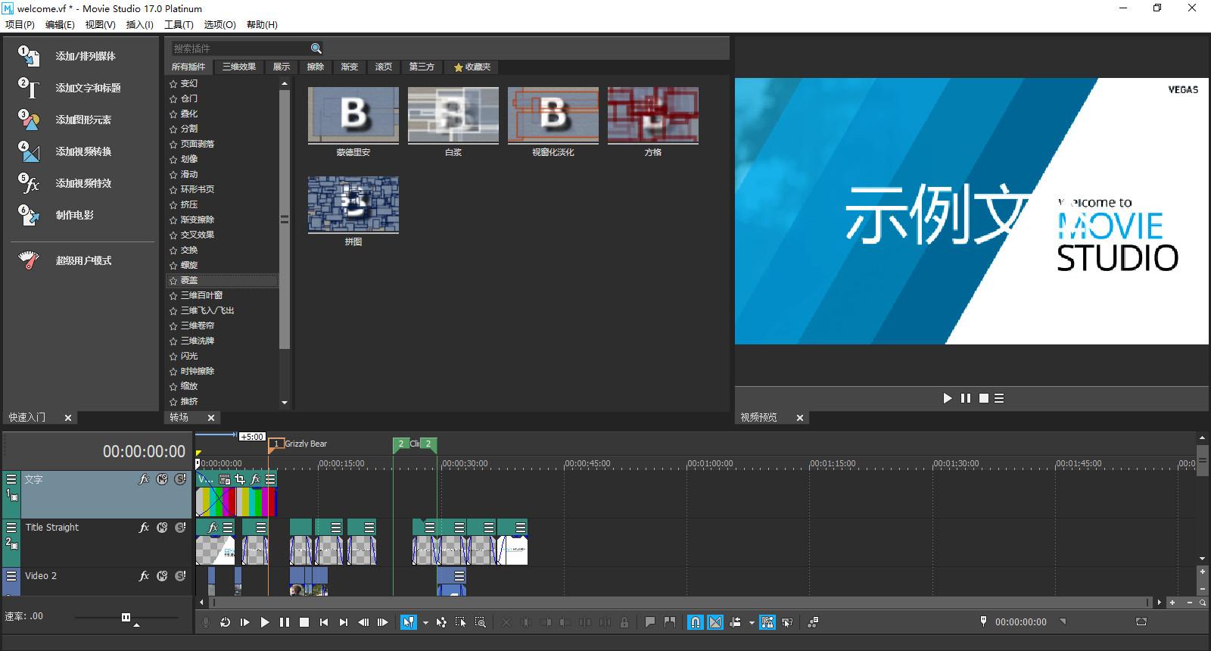The width and height of the screenshot is (1211, 651).
Task: Switch to the 收藏夹 favorites tab
Action: pyautogui.click(x=472, y=67)
